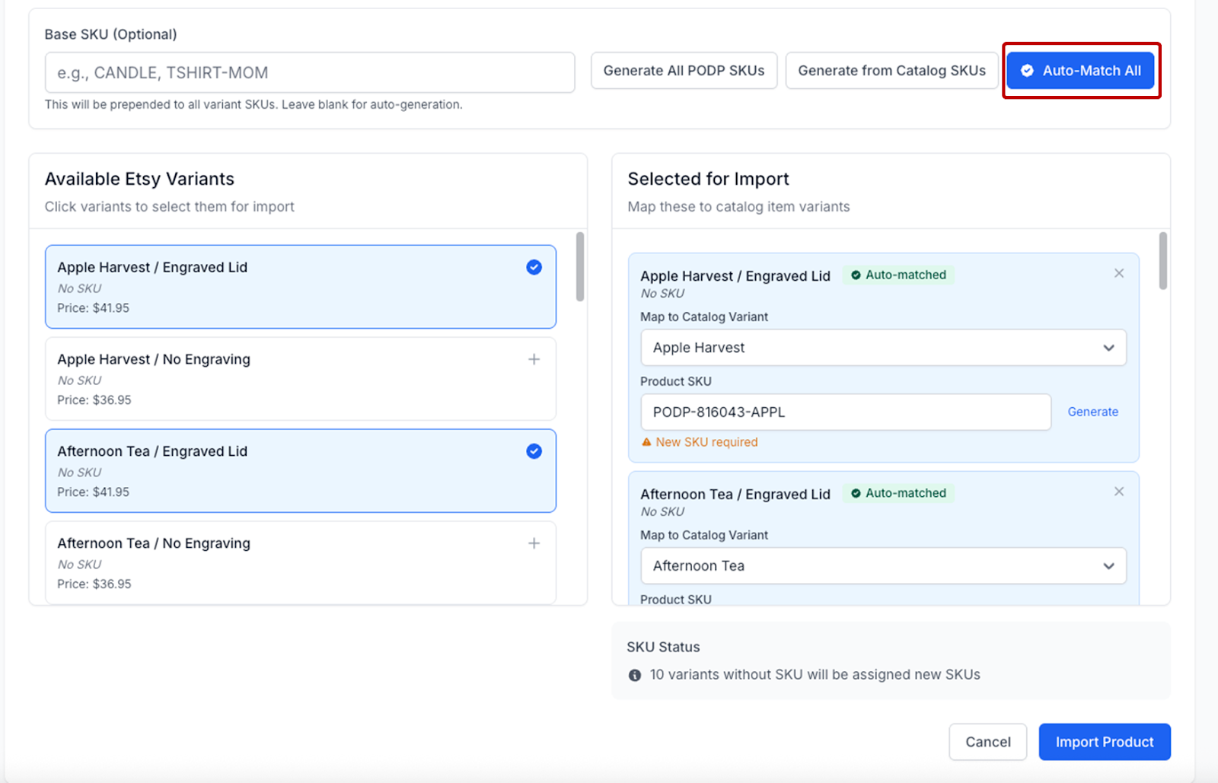Add Afternoon Tea / No Engraving with plus icon
Viewport: 1218px width, 783px height.
click(534, 543)
